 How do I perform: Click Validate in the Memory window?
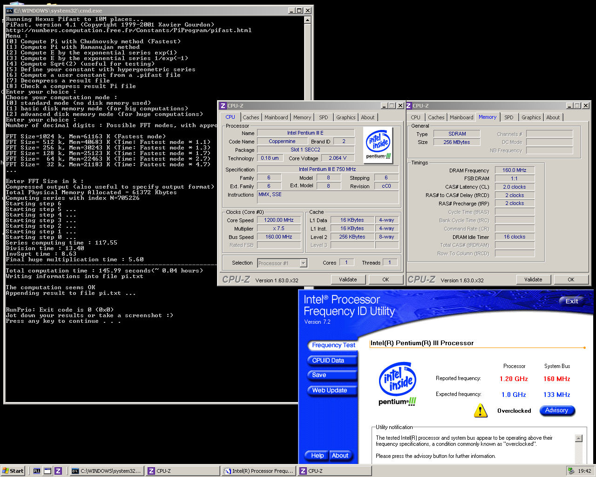(534, 279)
